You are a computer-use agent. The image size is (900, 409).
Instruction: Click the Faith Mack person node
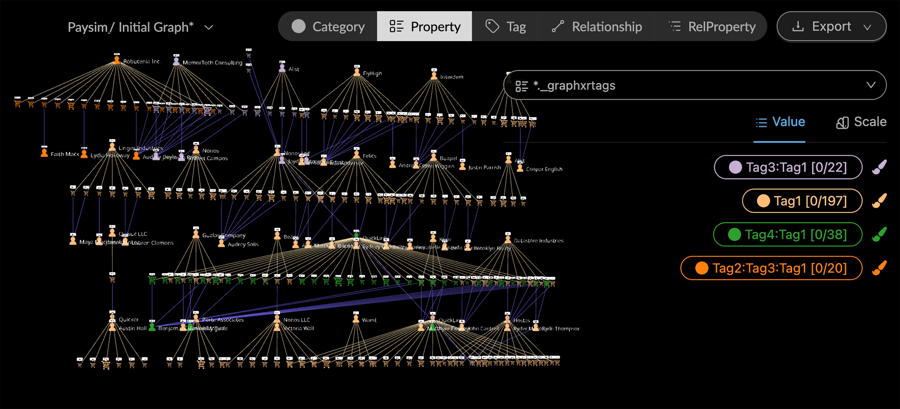[44, 153]
